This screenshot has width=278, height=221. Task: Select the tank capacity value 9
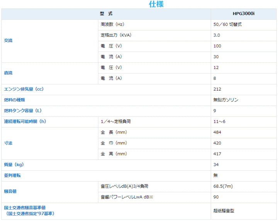(215, 111)
